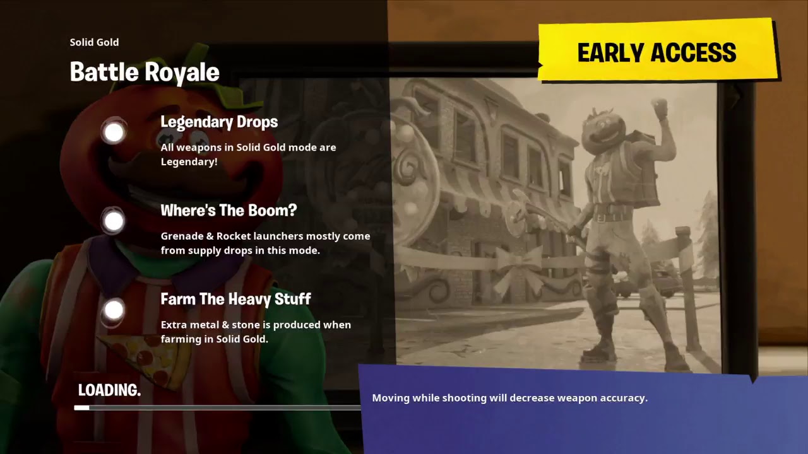This screenshot has width=808, height=454.
Task: Click the loading progress bar
Action: click(217, 408)
